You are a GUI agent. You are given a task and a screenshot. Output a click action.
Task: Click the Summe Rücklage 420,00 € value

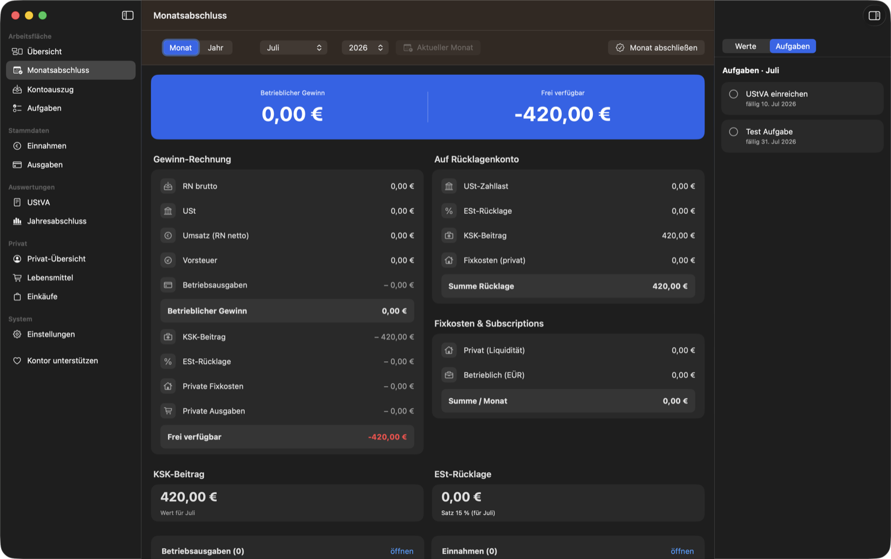pos(670,286)
